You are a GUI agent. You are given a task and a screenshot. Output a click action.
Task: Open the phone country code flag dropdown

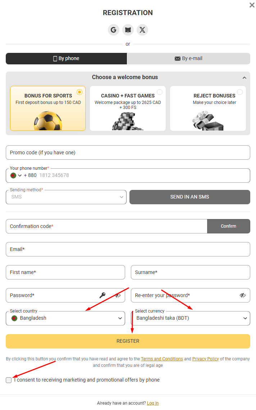pyautogui.click(x=16, y=176)
